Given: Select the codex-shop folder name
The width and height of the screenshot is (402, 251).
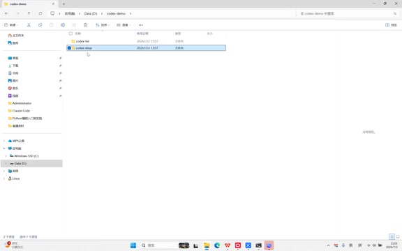Looking at the screenshot, I should coord(84,48).
